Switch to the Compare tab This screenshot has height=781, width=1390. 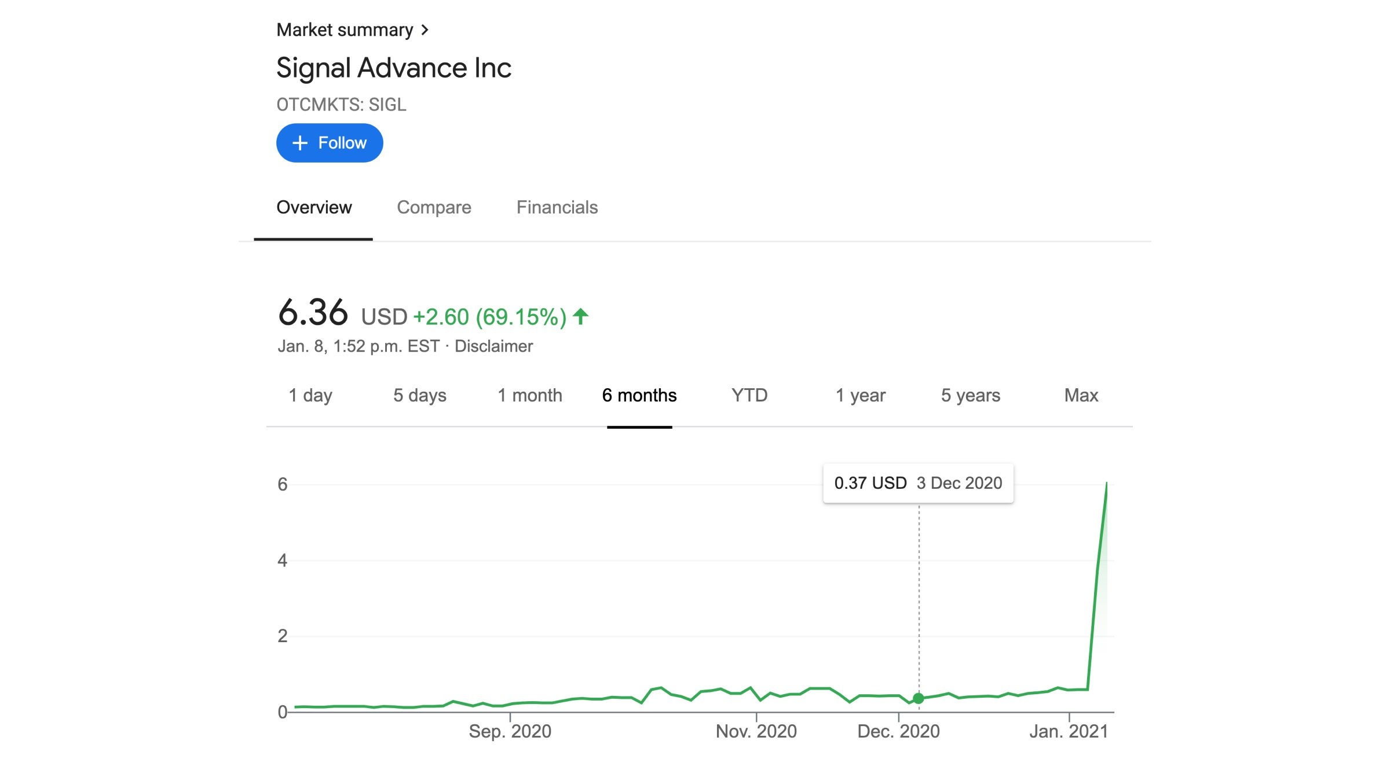click(x=434, y=207)
